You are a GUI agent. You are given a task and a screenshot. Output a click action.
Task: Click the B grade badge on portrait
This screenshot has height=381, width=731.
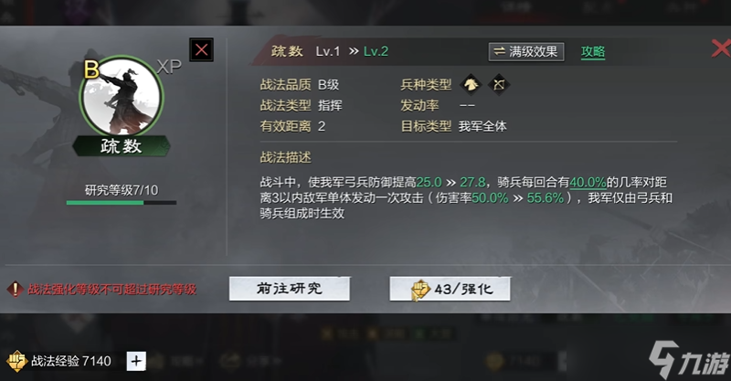pyautogui.click(x=91, y=69)
